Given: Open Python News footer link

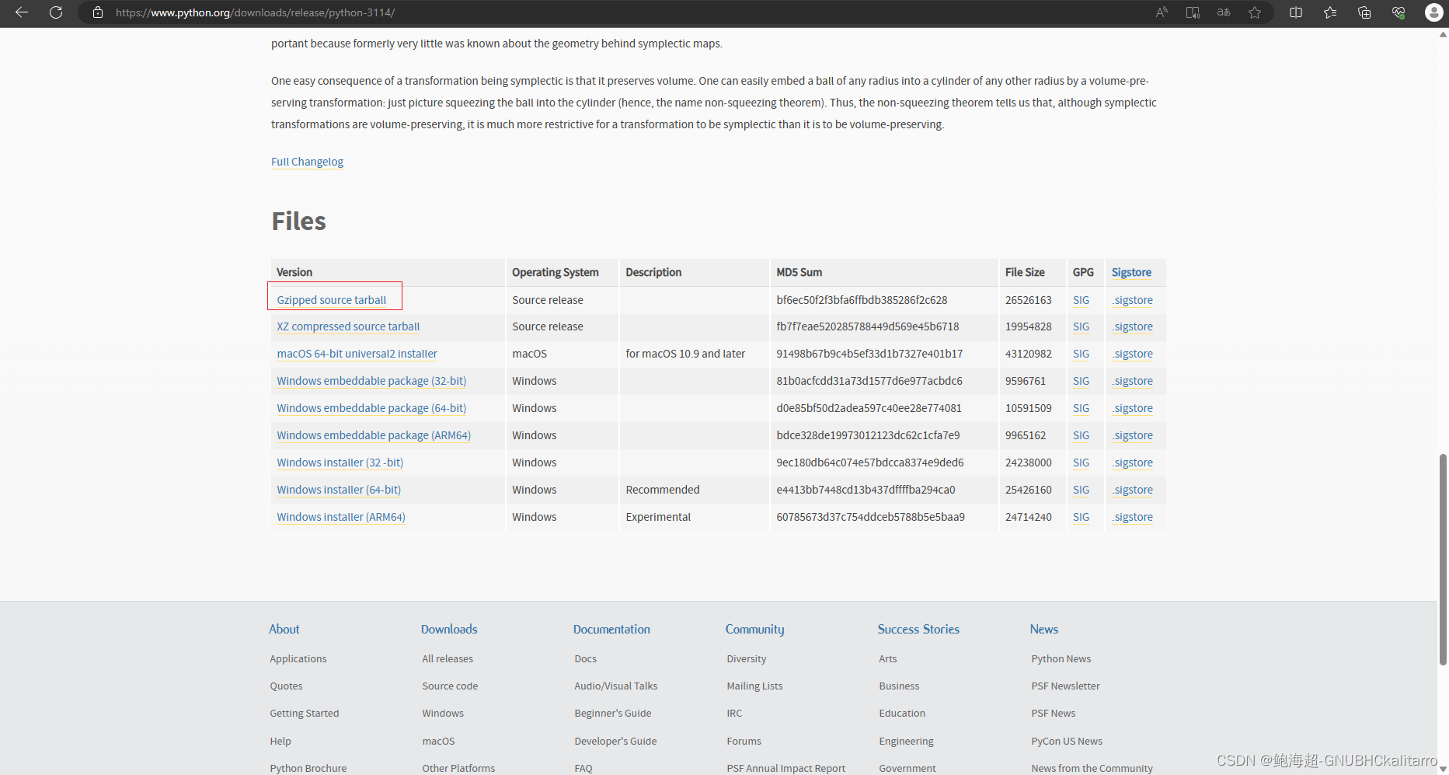Looking at the screenshot, I should point(1061,658).
